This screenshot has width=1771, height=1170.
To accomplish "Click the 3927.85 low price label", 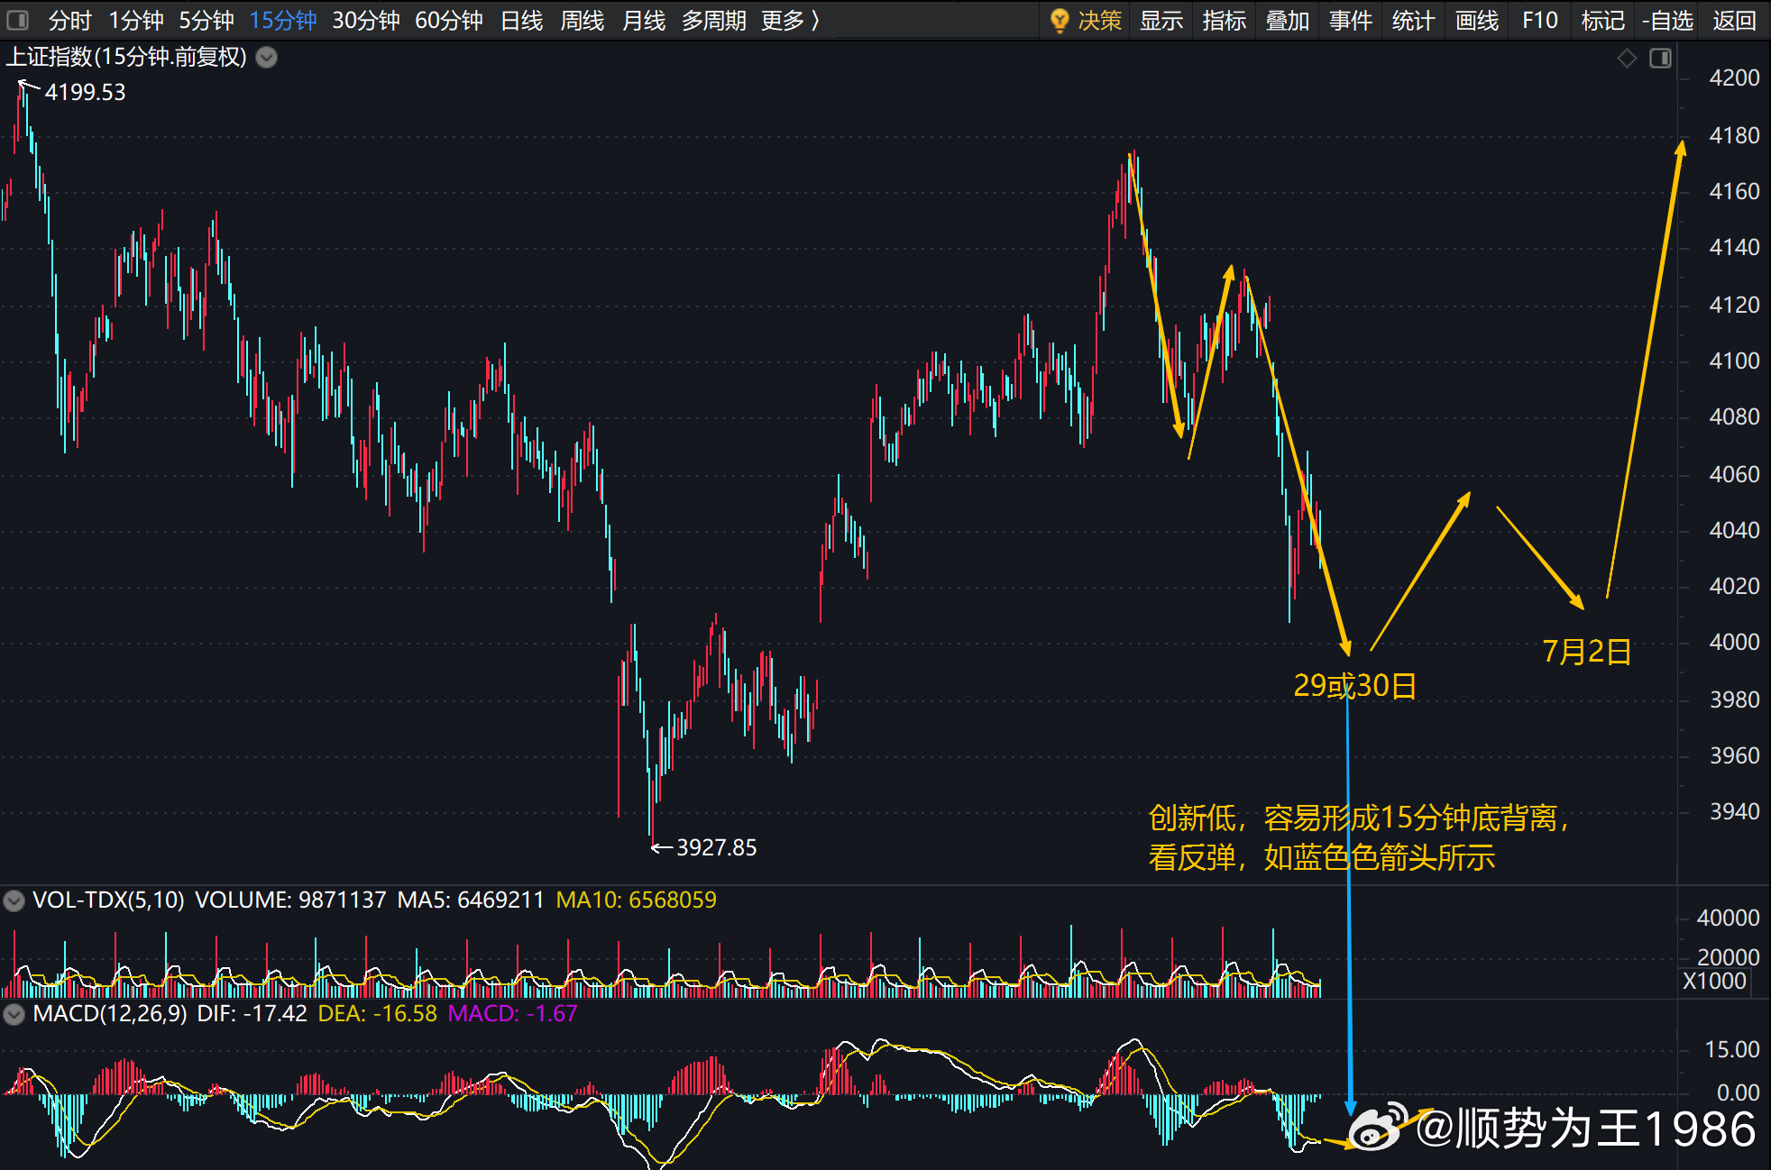I will click(x=717, y=847).
